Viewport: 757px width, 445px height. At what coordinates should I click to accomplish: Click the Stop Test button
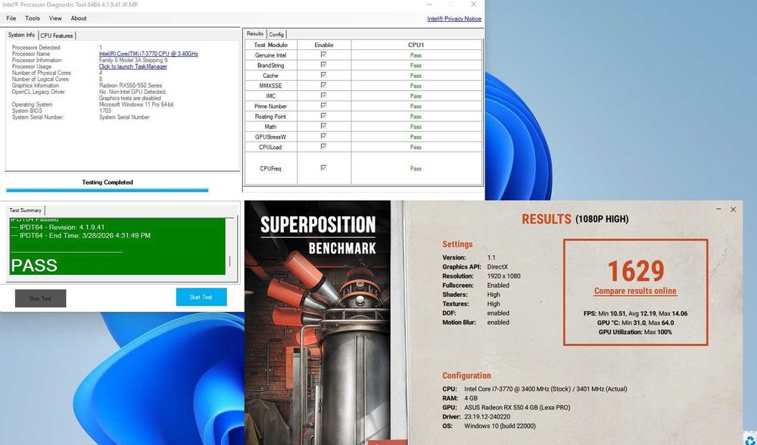(41, 298)
